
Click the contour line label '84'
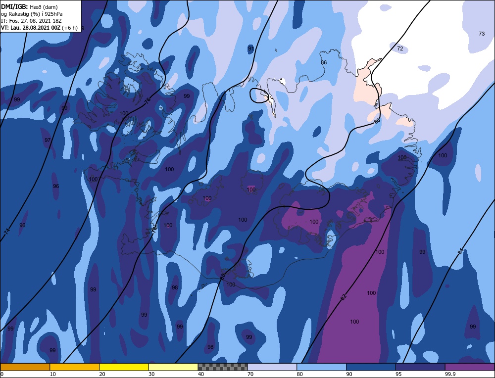pyautogui.click(x=460, y=252)
